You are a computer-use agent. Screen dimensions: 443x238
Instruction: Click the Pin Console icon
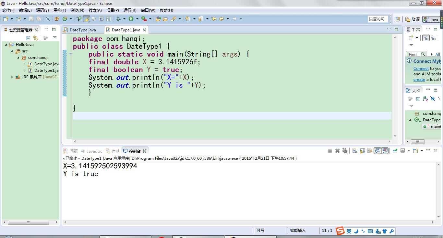point(395,151)
